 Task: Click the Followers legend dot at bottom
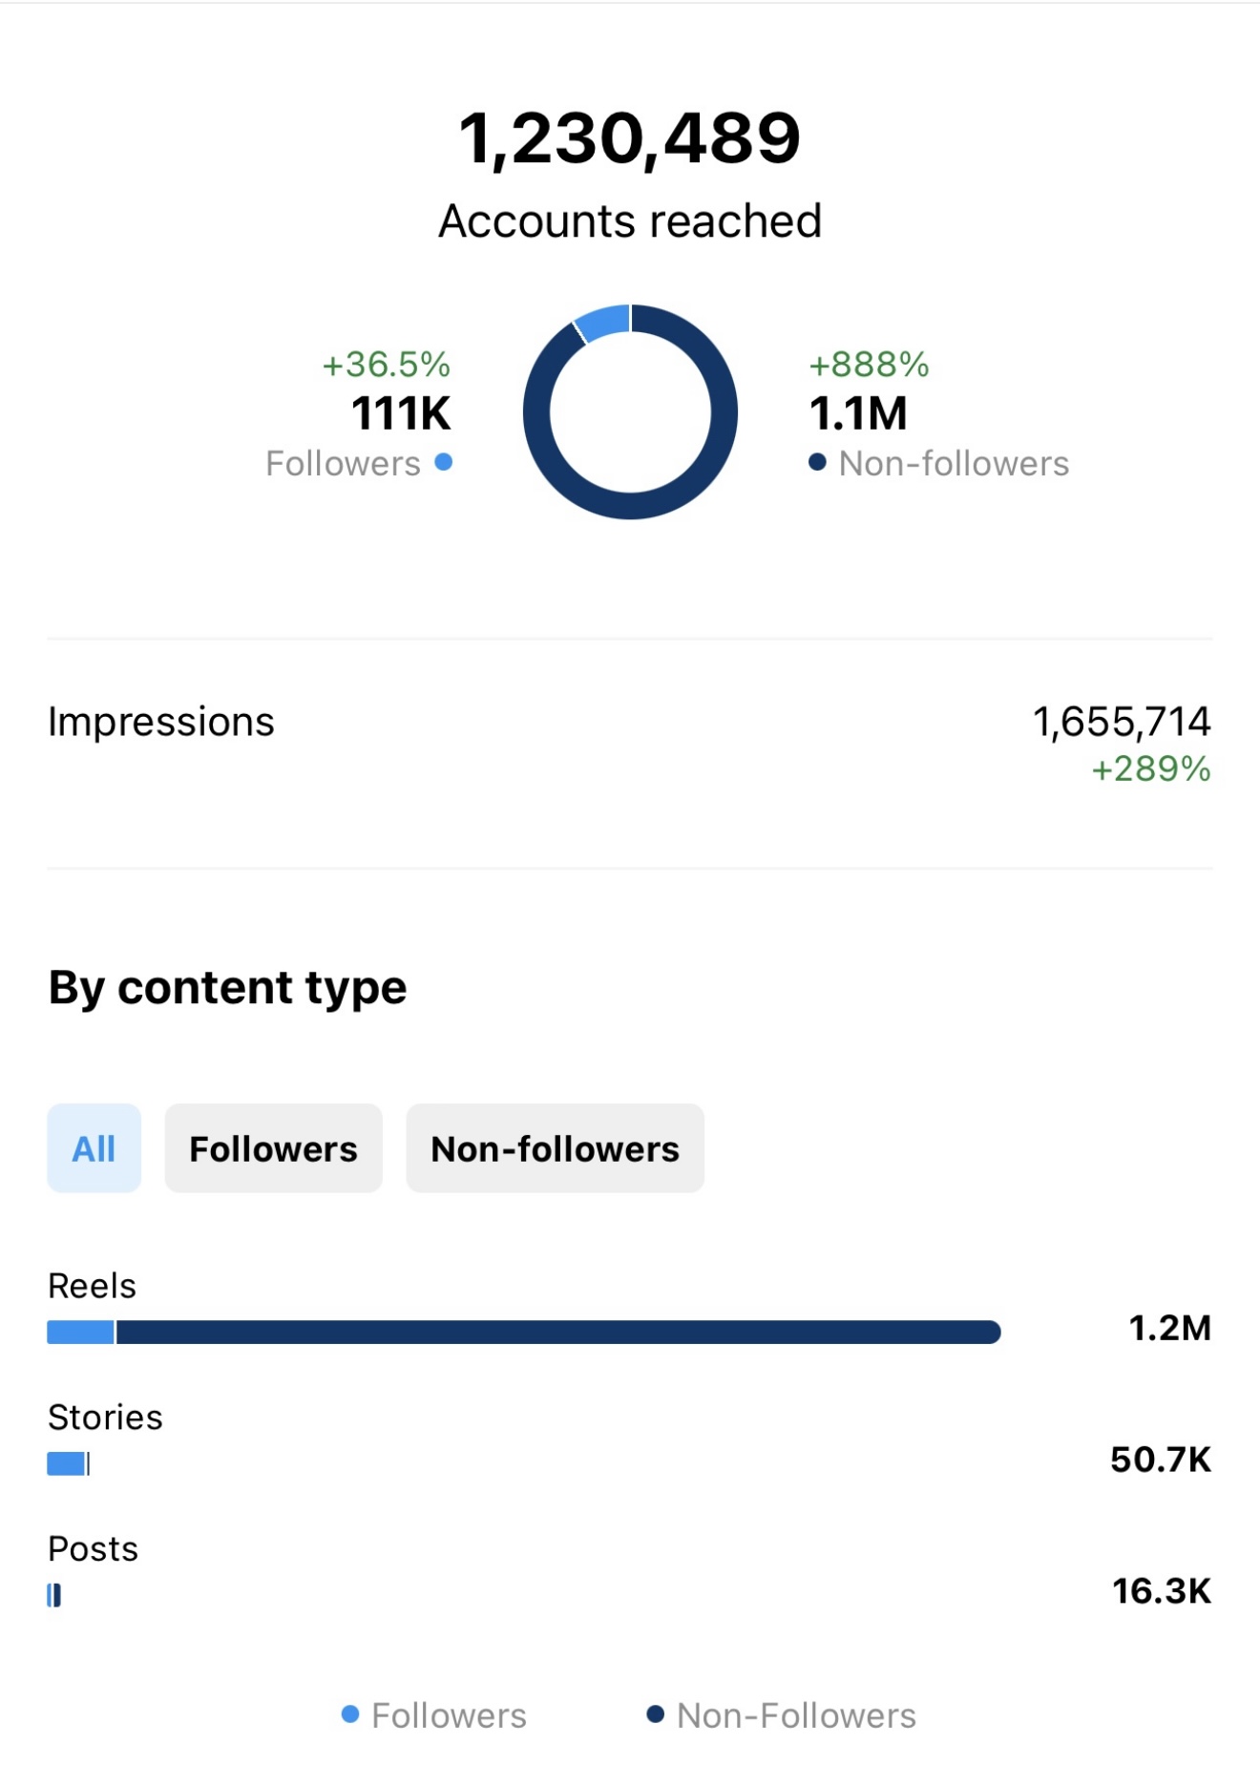[350, 1714]
